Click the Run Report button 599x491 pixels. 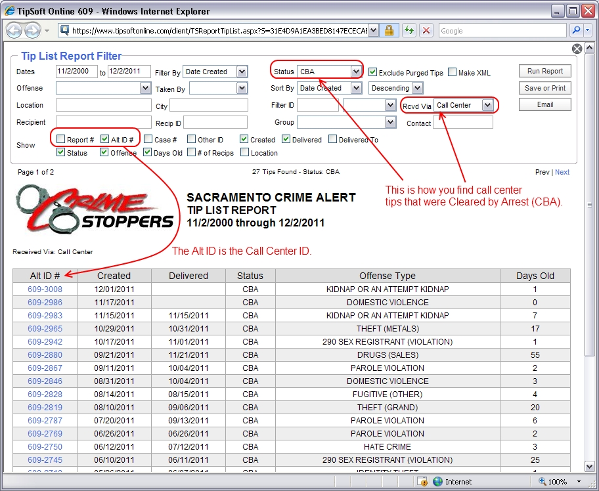point(544,71)
